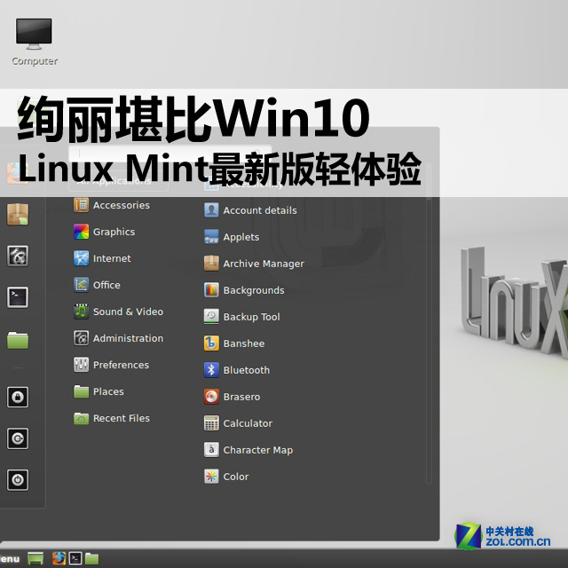This screenshot has width=568, height=568.
Task: Launch Calculator
Action: point(239,423)
